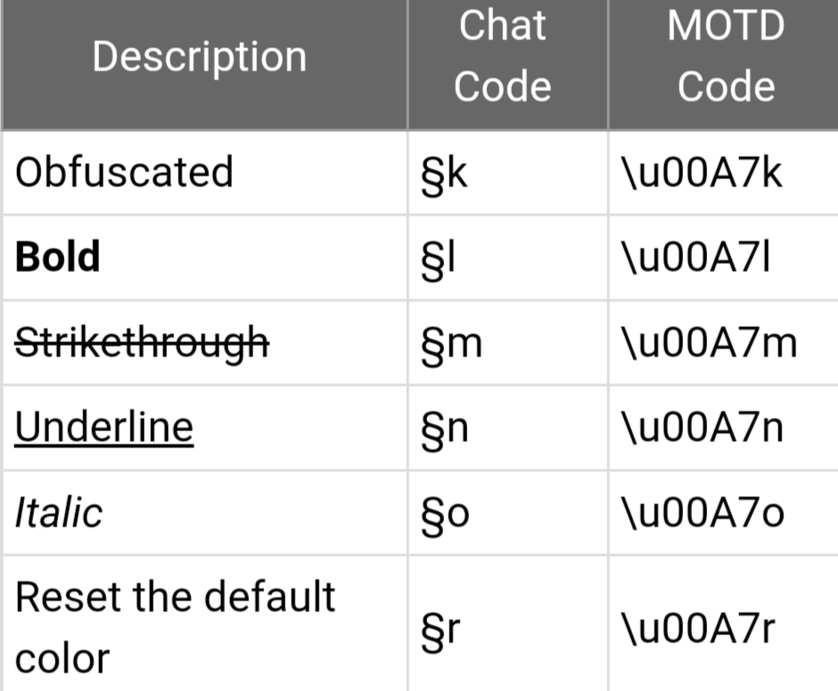Click the Italic description text
The height and width of the screenshot is (691, 838).
59,513
